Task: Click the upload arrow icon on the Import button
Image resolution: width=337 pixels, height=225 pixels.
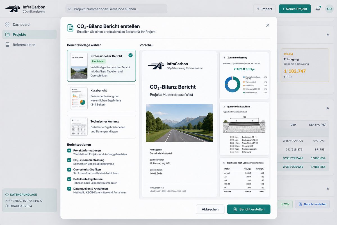Action: pos(258,9)
